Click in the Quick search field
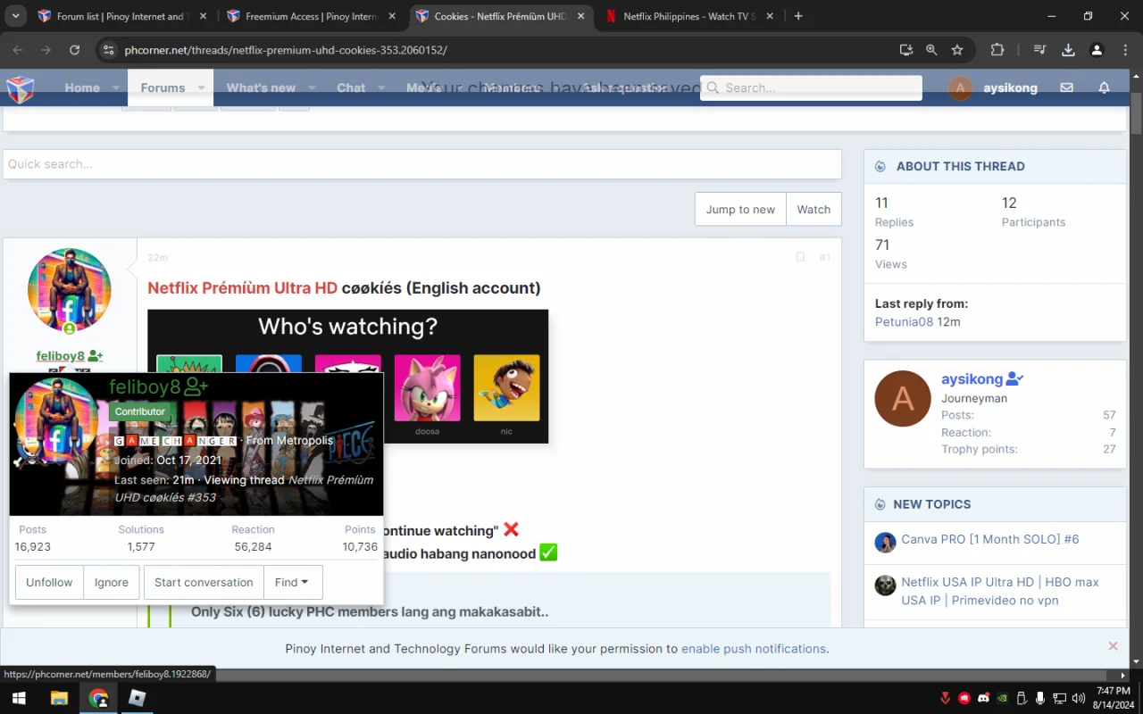The width and height of the screenshot is (1143, 714). [421, 164]
